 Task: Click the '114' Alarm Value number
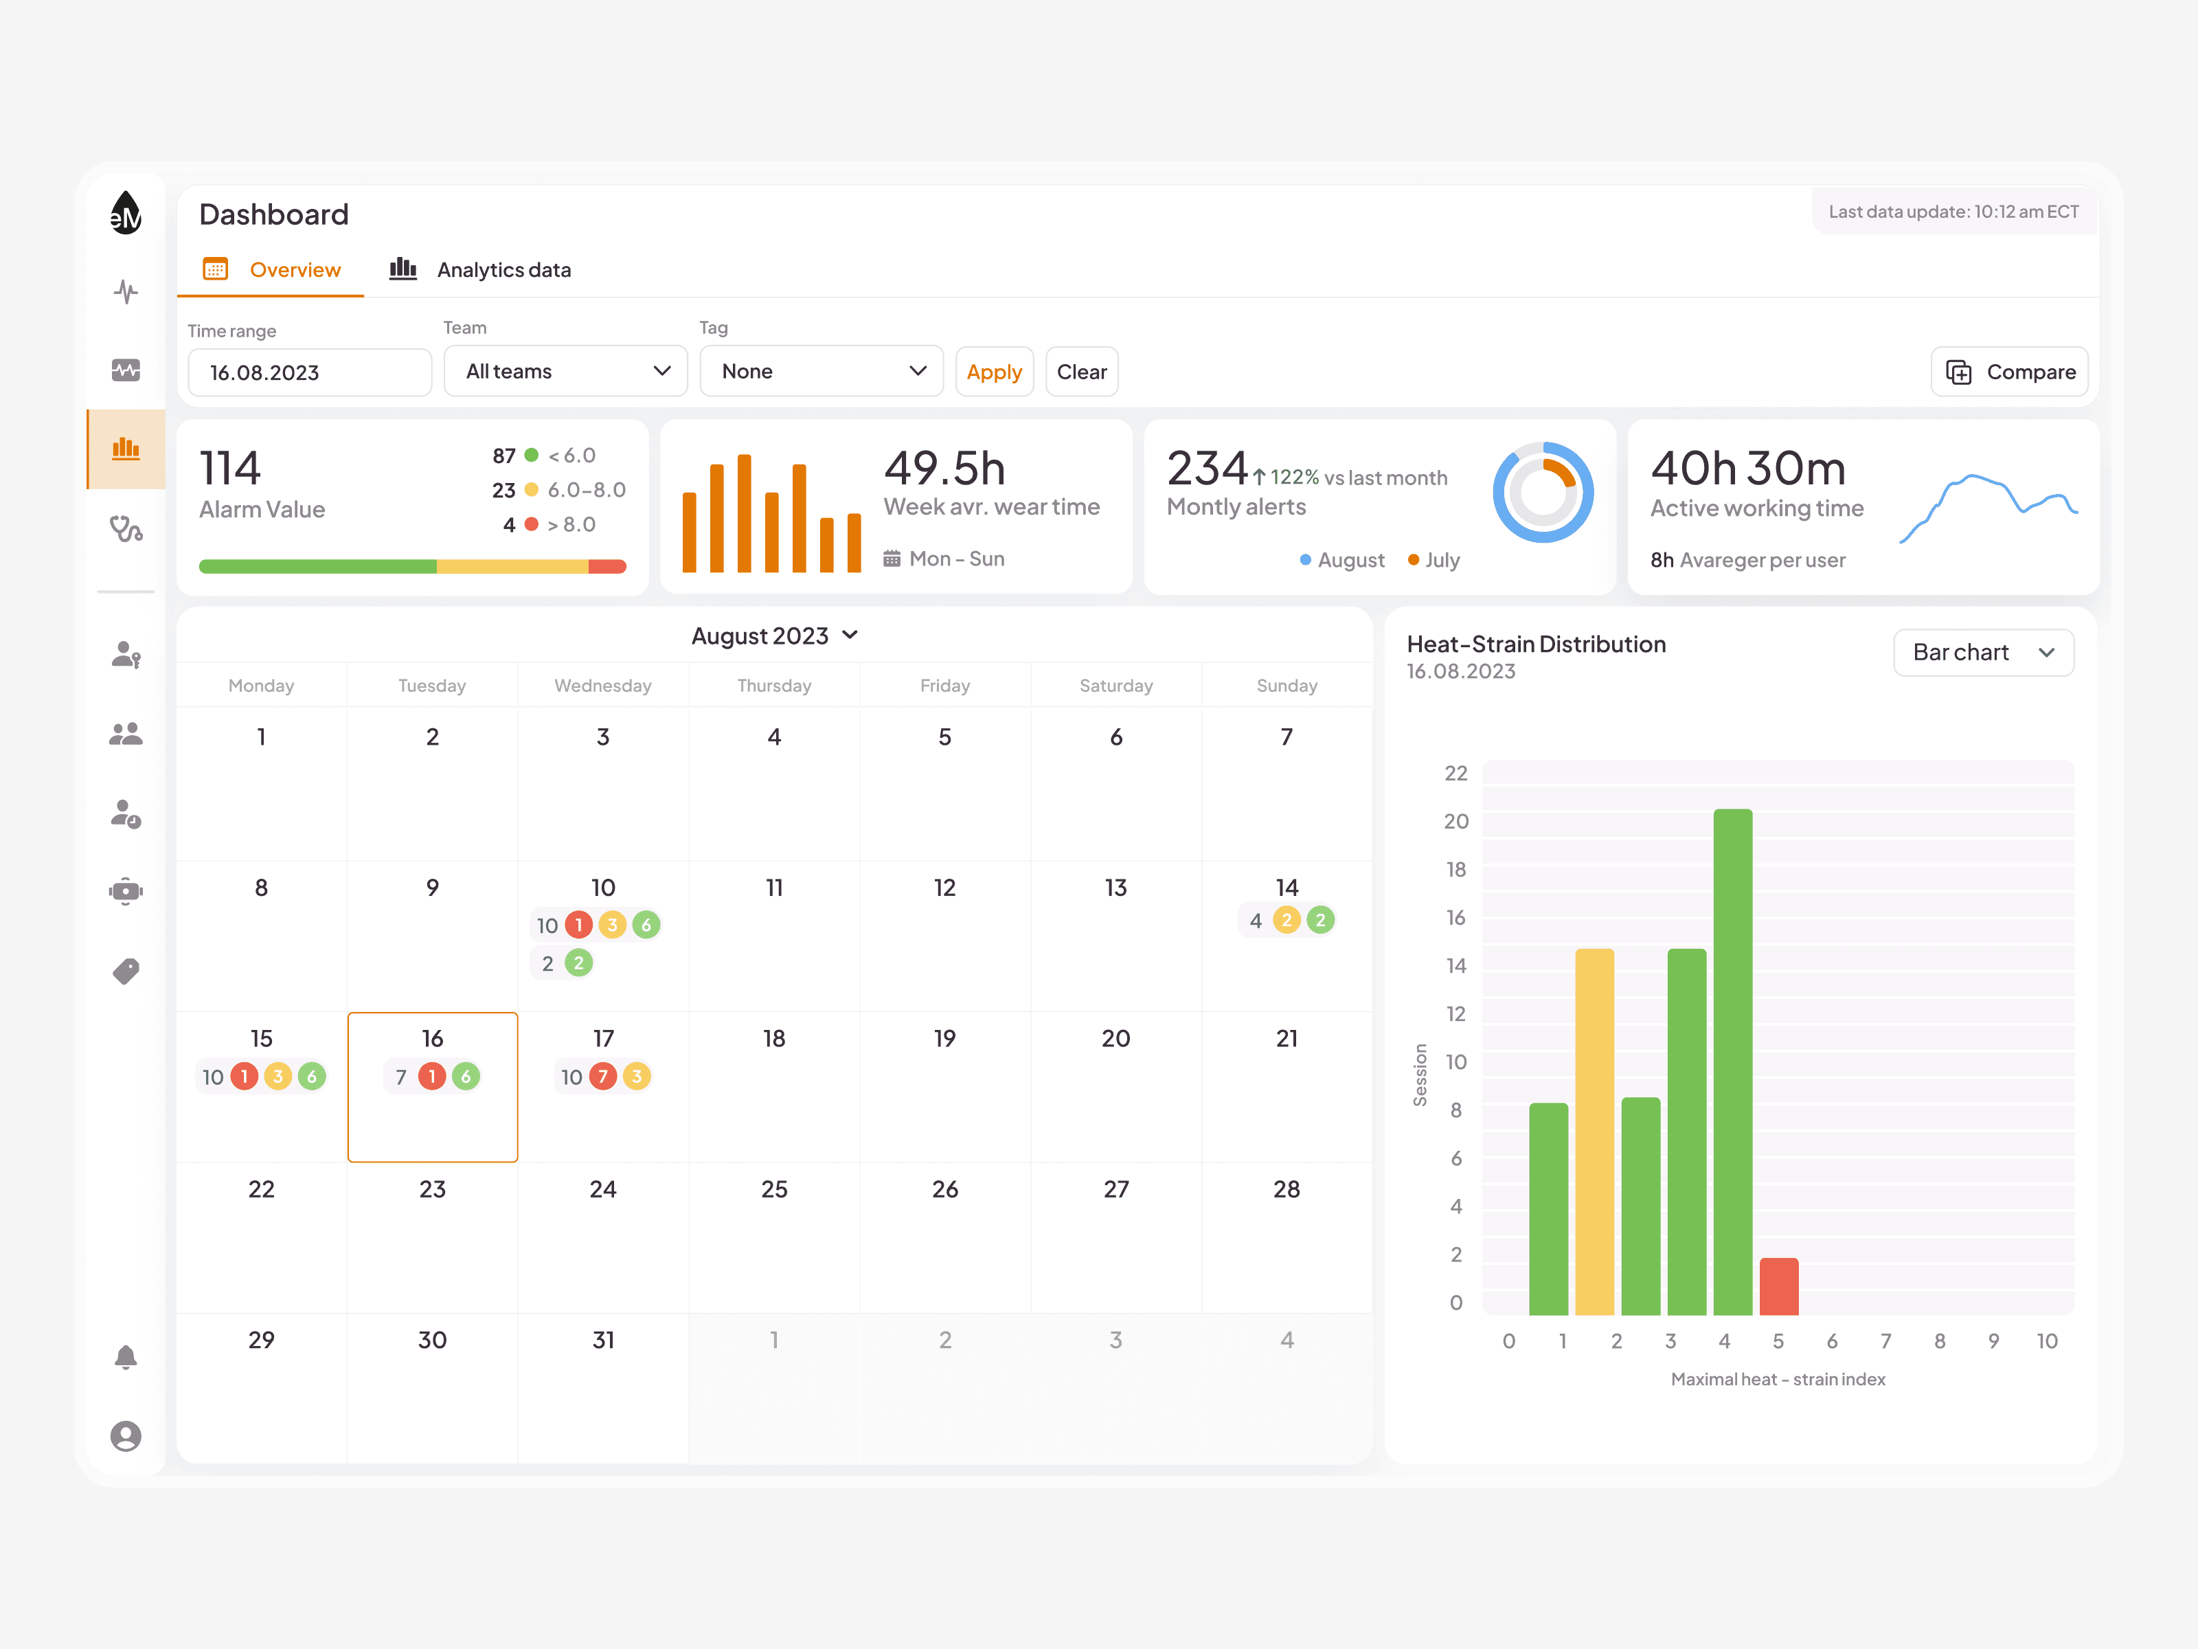click(x=229, y=468)
